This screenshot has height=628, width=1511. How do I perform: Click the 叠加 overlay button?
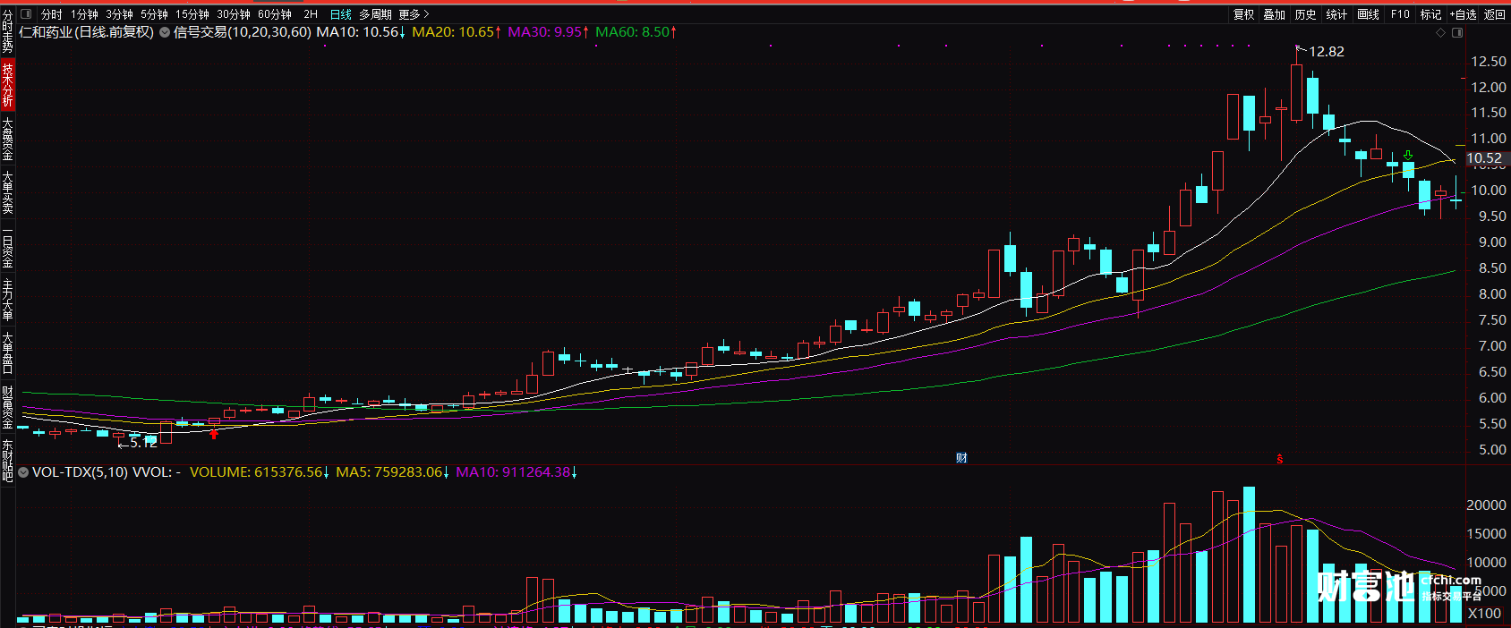[1274, 14]
